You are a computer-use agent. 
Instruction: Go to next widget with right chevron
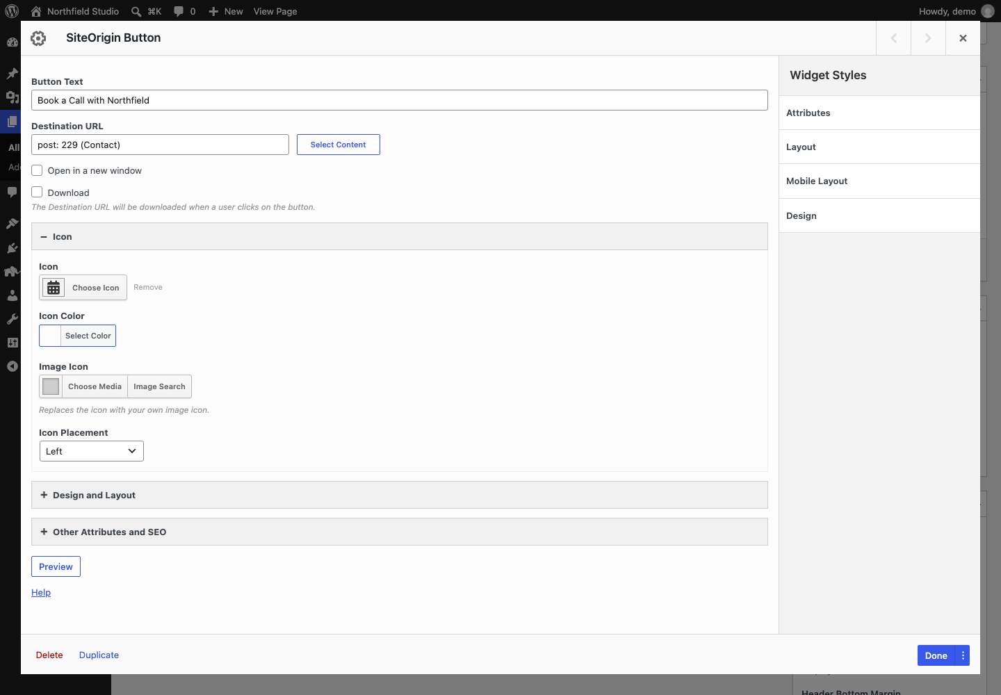tap(928, 38)
